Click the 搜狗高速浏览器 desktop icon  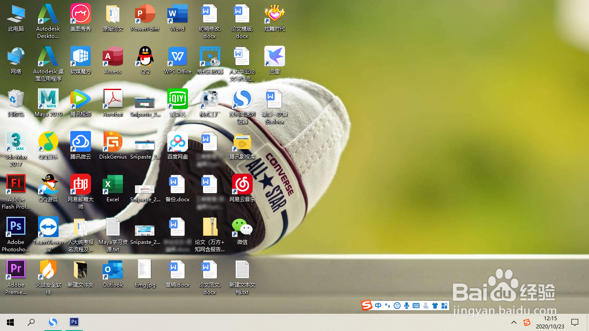click(x=242, y=106)
